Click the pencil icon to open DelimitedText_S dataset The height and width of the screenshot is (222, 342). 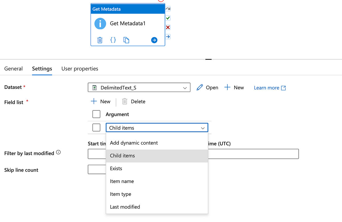click(x=199, y=87)
